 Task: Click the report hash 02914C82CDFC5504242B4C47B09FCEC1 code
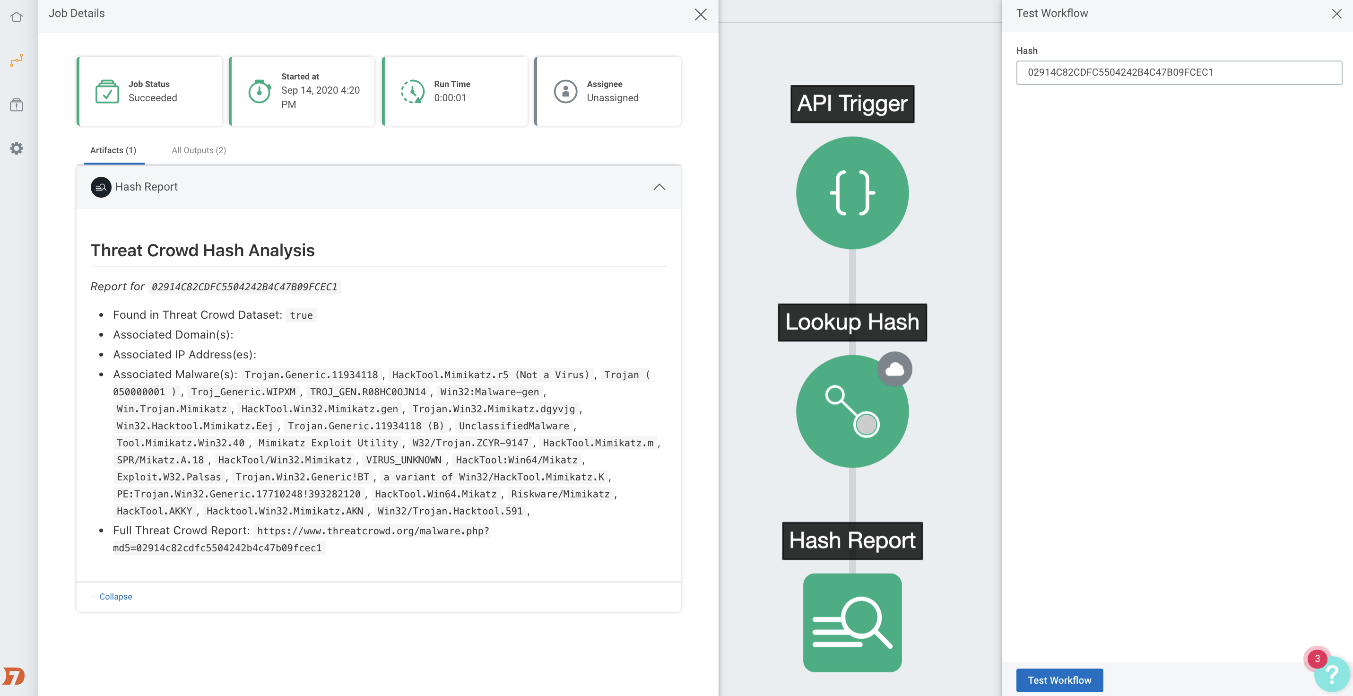click(x=244, y=287)
